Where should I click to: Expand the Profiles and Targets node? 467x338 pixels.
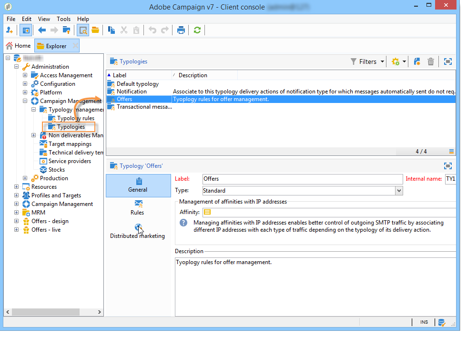point(16,195)
